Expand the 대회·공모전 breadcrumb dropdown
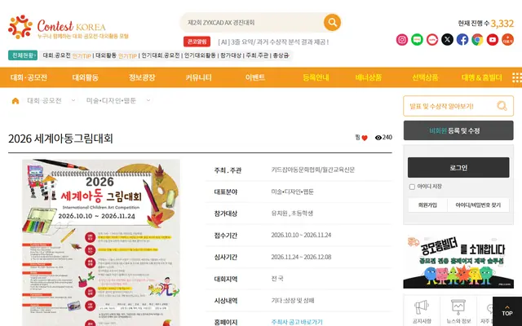 (x=73, y=100)
